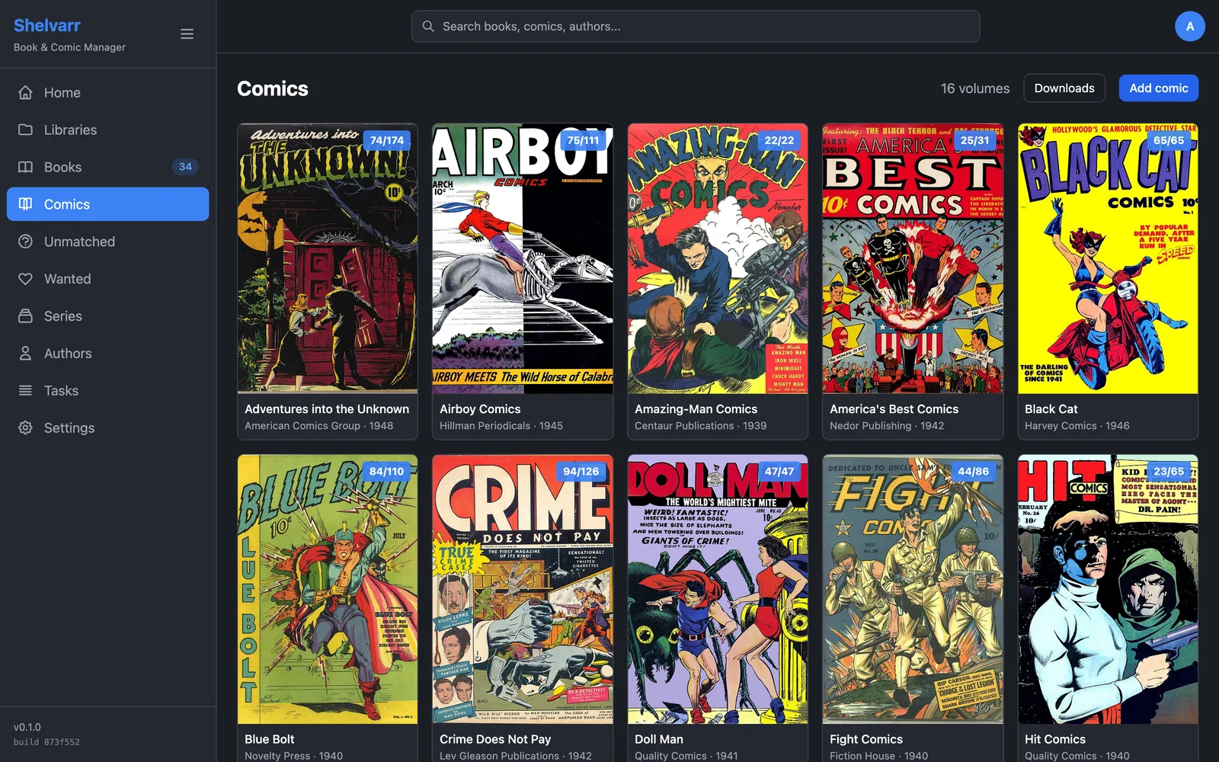Click the Add comic button
The height and width of the screenshot is (762, 1219).
point(1158,88)
